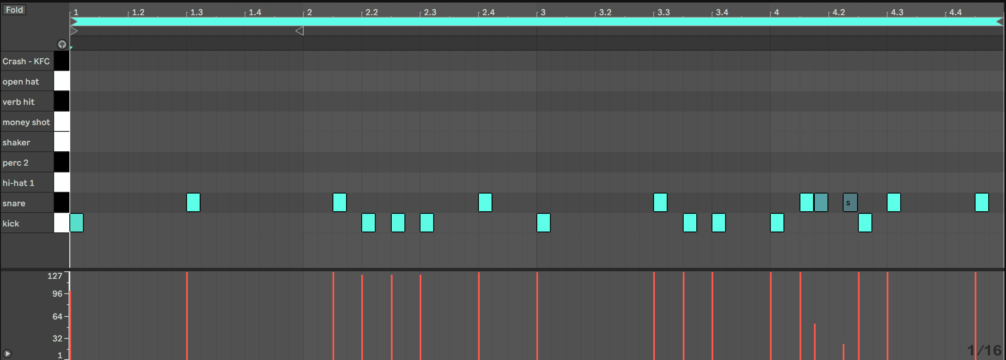Click the play triangle icon in velocity lane
Screen dimensions: 1006x360
coord(7,354)
